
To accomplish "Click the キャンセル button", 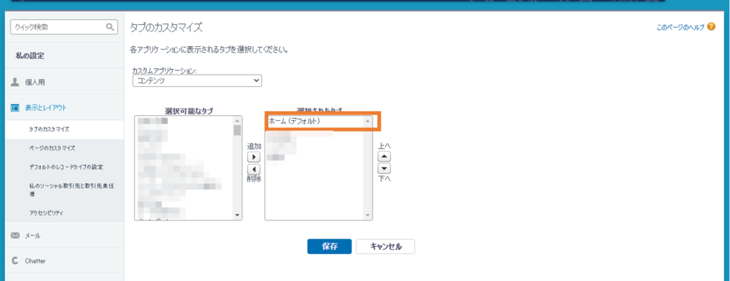I will click(386, 247).
